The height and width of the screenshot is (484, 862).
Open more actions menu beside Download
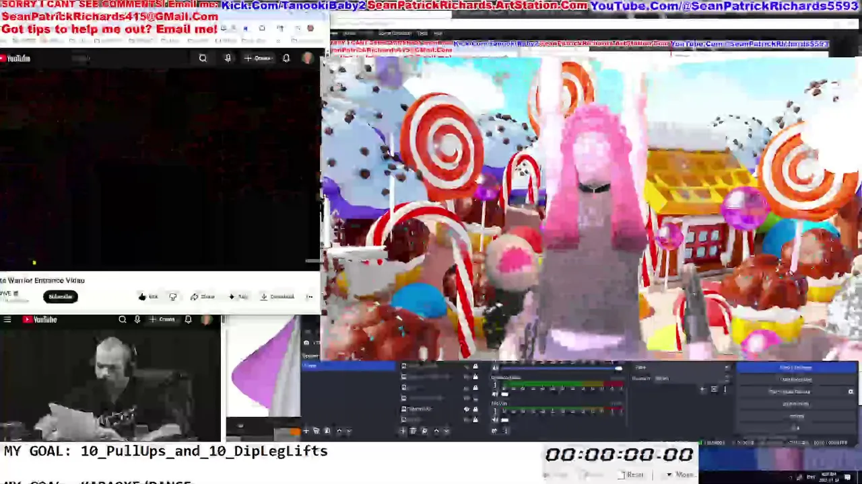tap(310, 296)
